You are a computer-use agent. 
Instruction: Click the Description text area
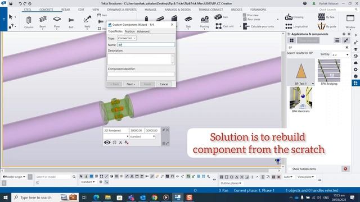click(x=141, y=59)
